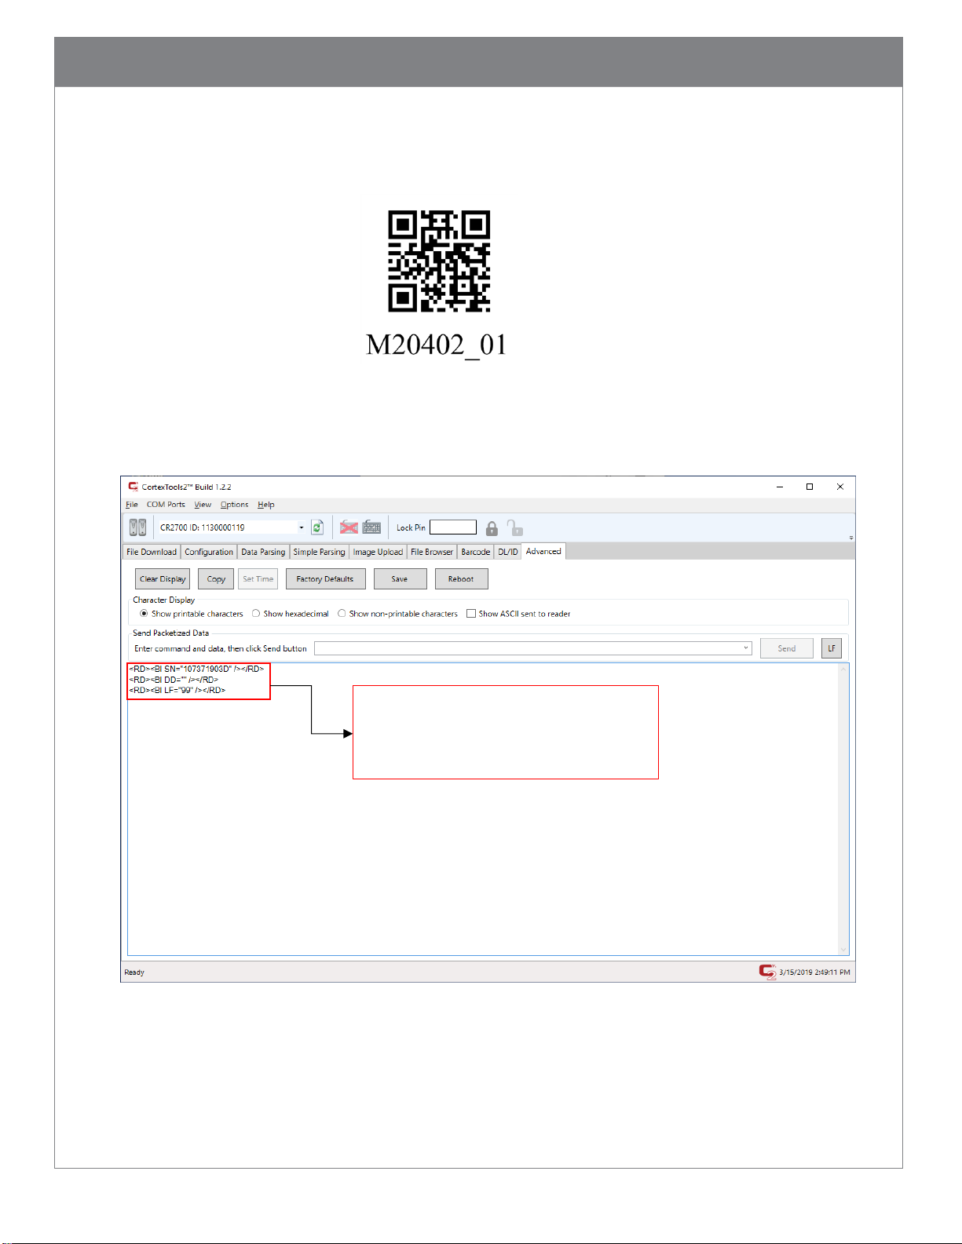Expand the command history dropdown arrow

click(x=745, y=648)
